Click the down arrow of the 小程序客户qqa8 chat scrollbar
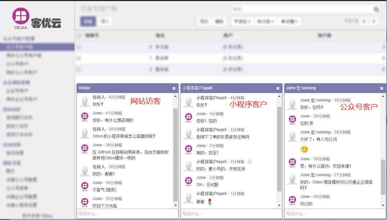387x220 pixels. (279, 205)
